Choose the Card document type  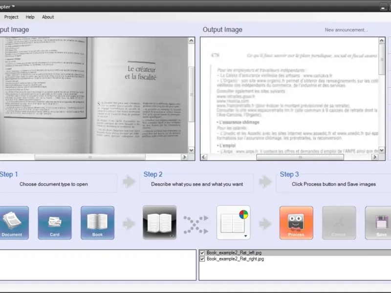click(55, 223)
